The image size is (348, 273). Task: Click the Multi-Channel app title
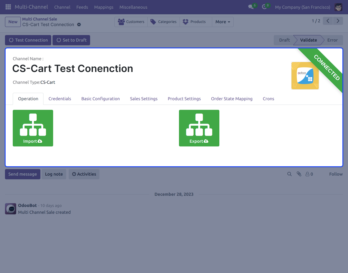pos(31,7)
